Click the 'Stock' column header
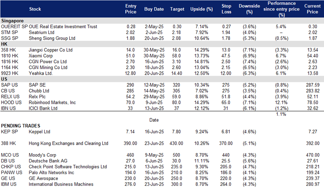Viewport: 324px width, 193px height. 35,9
